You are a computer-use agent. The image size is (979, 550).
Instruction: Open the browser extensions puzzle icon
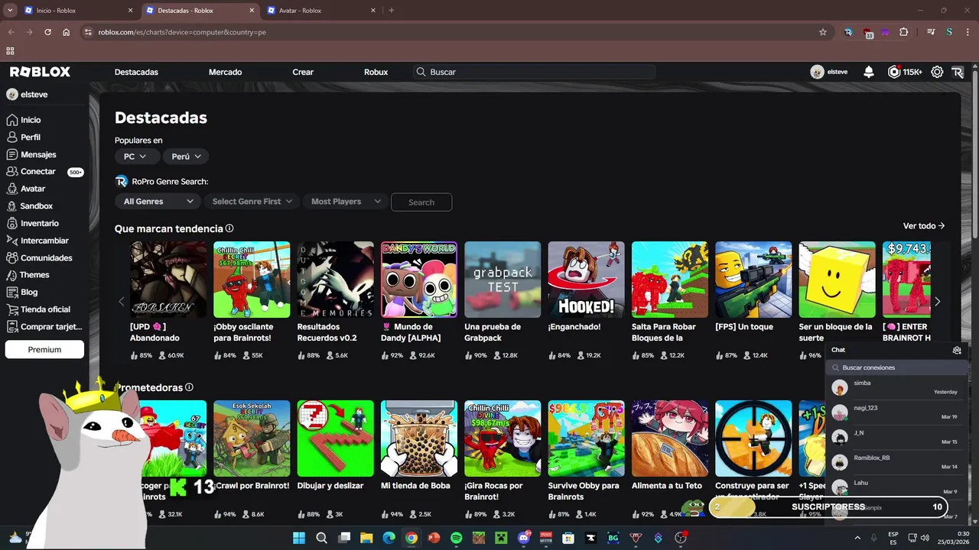click(x=904, y=32)
